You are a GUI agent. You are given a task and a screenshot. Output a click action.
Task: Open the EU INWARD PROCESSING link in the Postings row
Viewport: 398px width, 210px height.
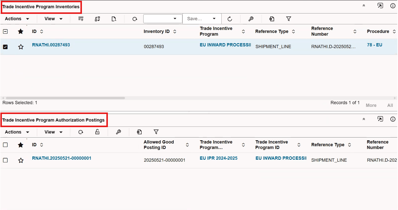[x=281, y=158]
